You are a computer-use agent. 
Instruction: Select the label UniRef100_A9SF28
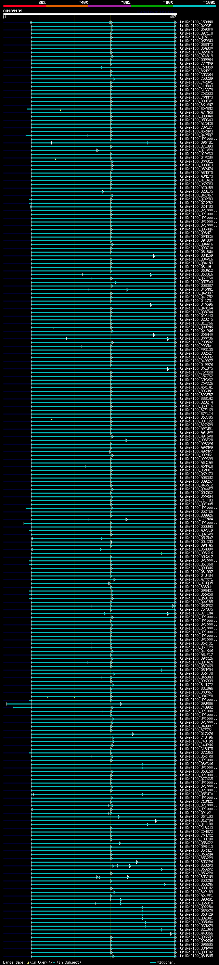click(196, 440)
